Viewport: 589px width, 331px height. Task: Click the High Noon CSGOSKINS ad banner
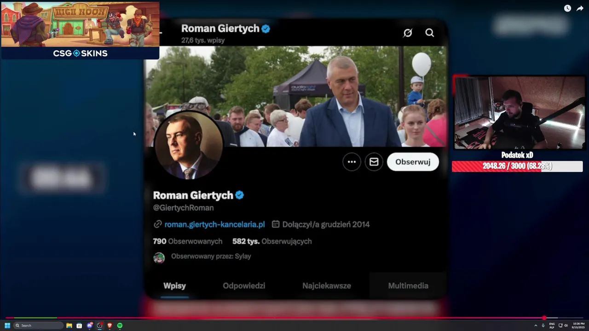coord(80,30)
